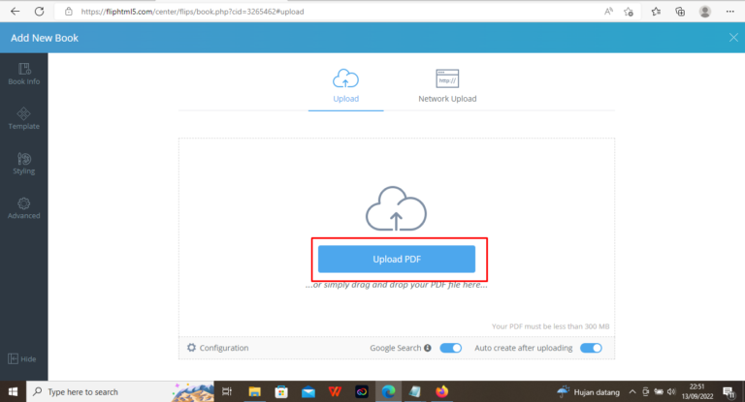Image resolution: width=745 pixels, height=402 pixels.
Task: Hide the left sidebar panel
Action: [22, 358]
